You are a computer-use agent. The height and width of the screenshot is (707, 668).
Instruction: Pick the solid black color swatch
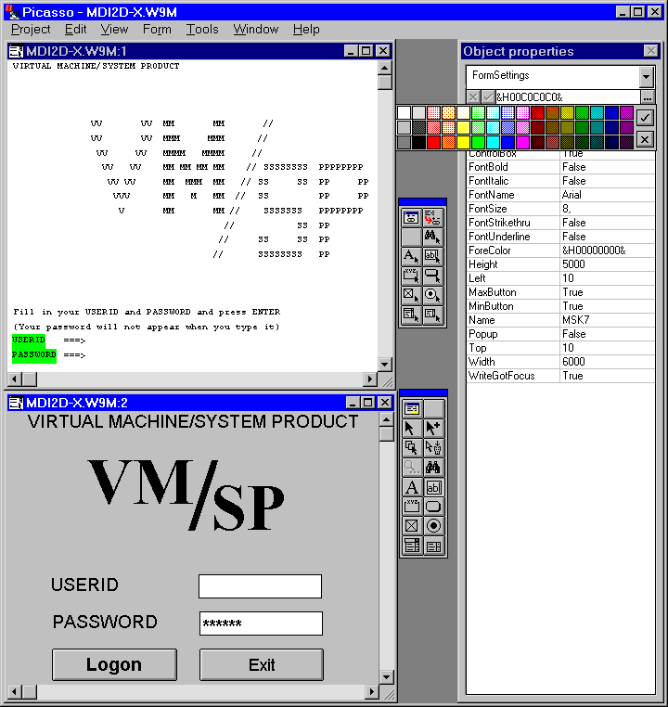click(x=418, y=143)
